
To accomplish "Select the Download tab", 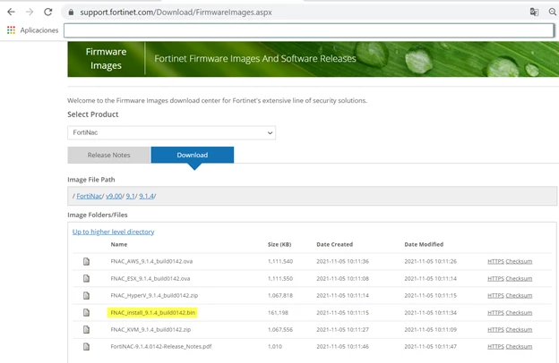I will tap(193, 155).
